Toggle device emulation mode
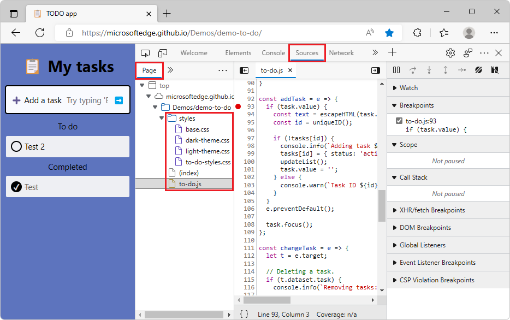 (162, 52)
